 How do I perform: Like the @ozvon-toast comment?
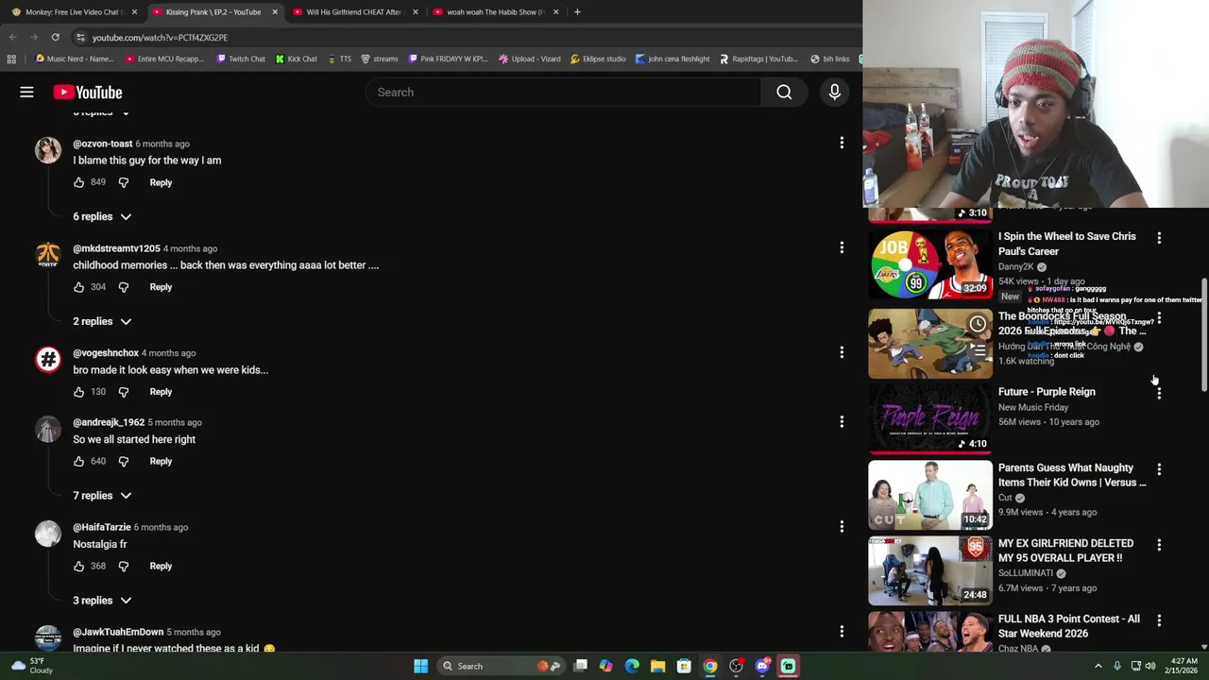point(78,182)
